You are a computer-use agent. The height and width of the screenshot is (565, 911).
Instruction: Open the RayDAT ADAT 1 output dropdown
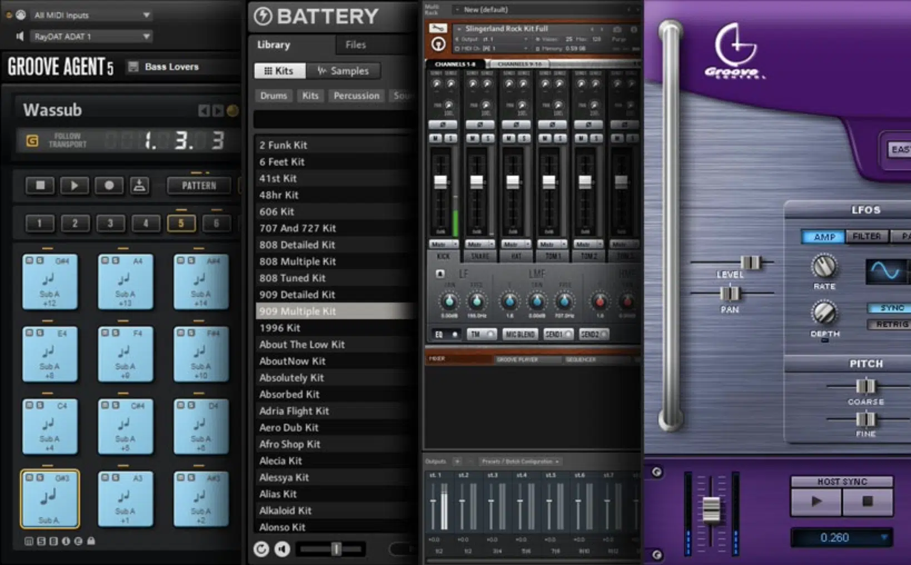91,36
